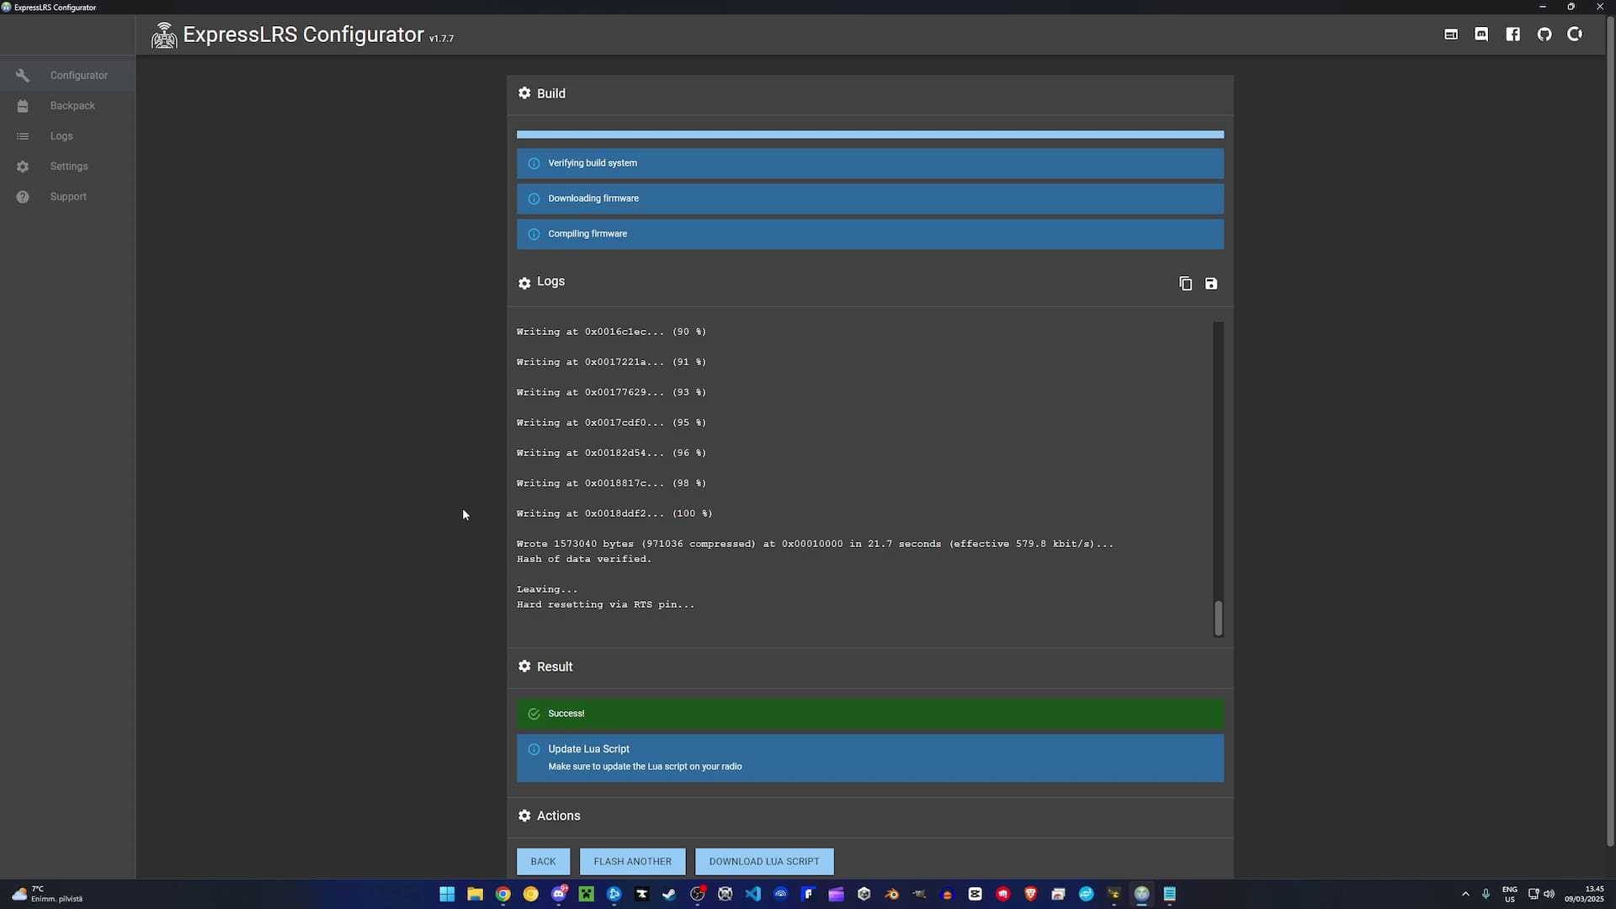Open the ExpressLRS Facebook page icon
Screen dimensions: 1616x909
[x=1512, y=35]
